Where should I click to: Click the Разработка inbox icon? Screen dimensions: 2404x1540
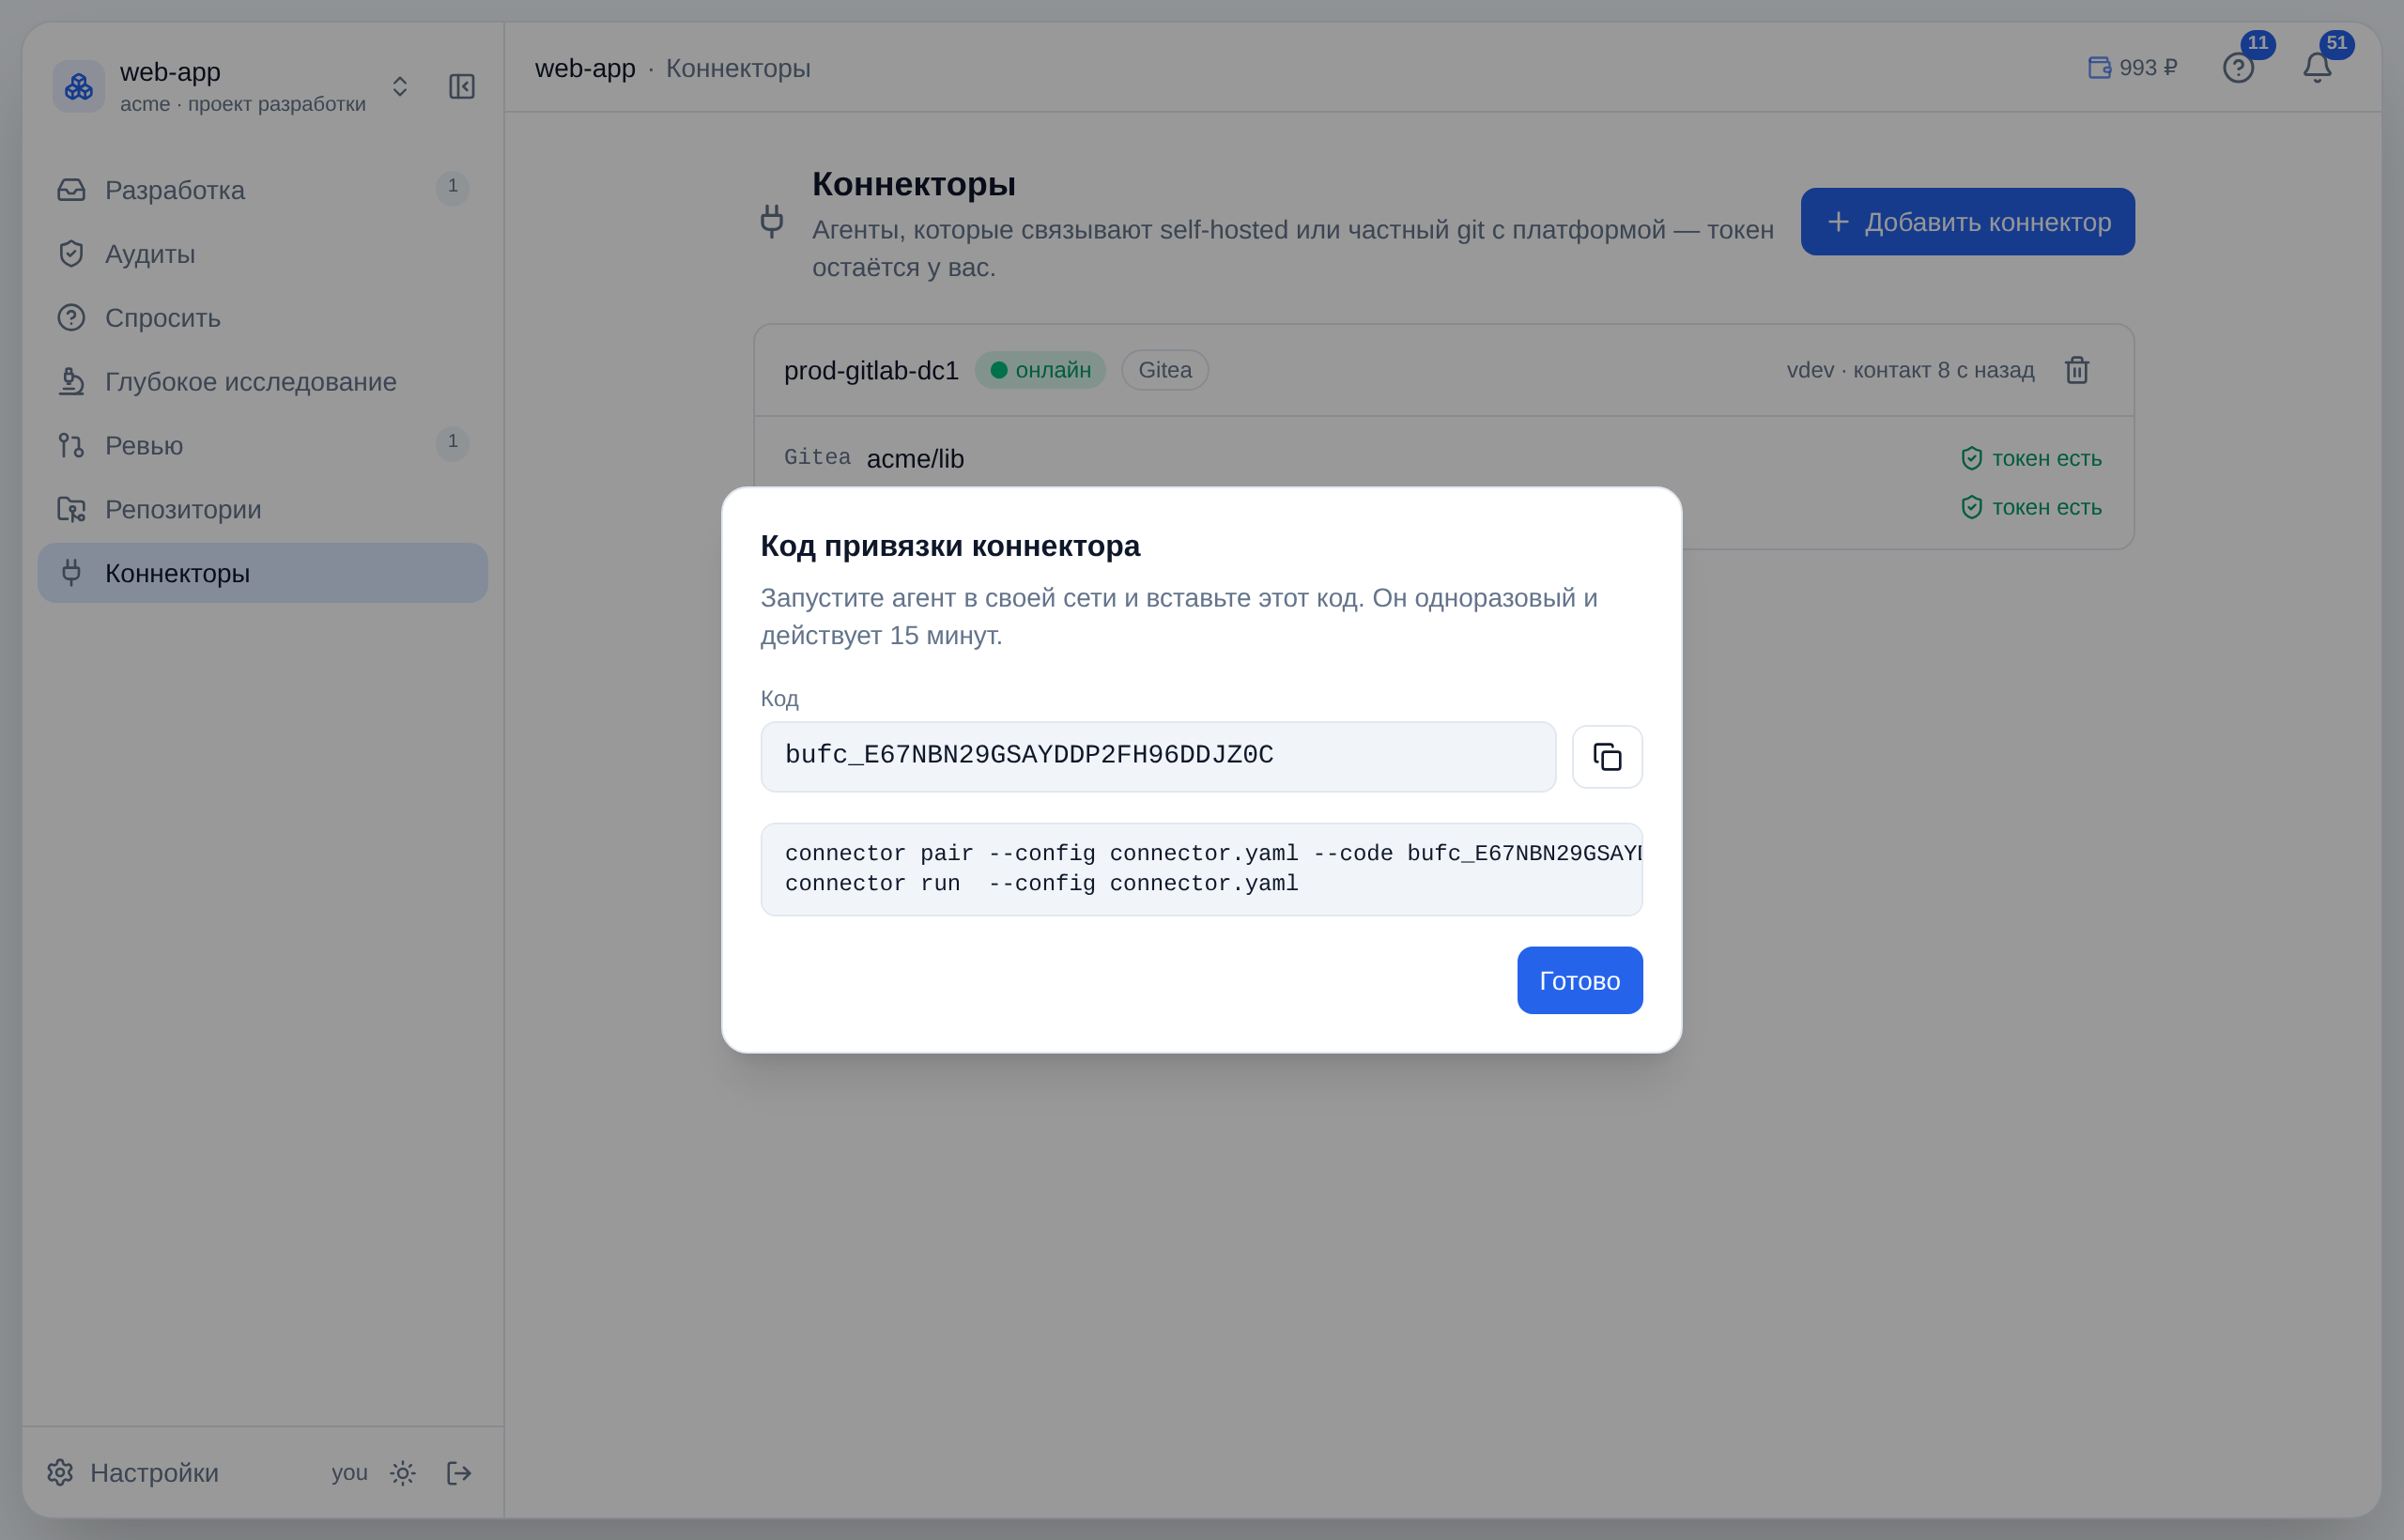(x=71, y=190)
